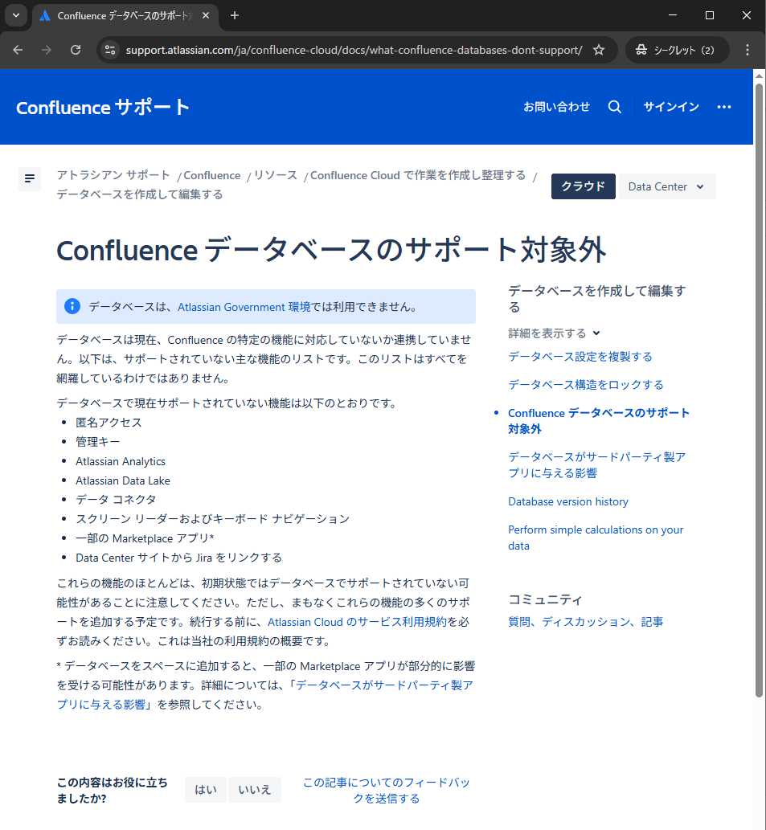Open この記事についてのフィードバックを送信する link
Image resolution: width=766 pixels, height=830 pixels.
[x=386, y=791]
